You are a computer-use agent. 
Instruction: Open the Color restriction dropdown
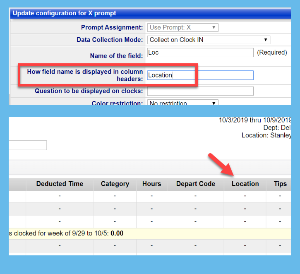click(182, 103)
